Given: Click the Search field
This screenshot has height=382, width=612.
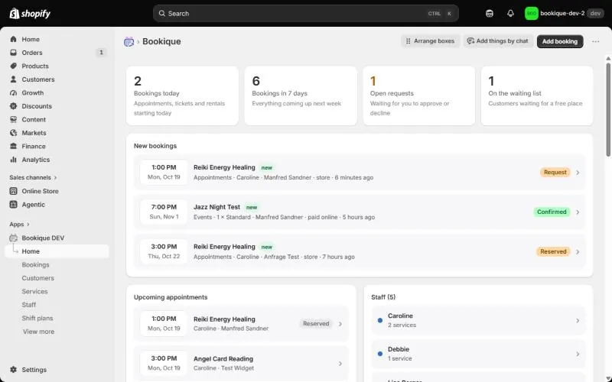Looking at the screenshot, I should click(x=305, y=13).
